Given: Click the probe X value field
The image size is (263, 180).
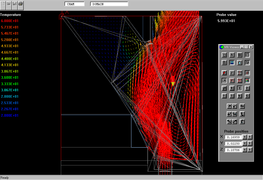Looking at the screenshot, I should tap(233, 137).
